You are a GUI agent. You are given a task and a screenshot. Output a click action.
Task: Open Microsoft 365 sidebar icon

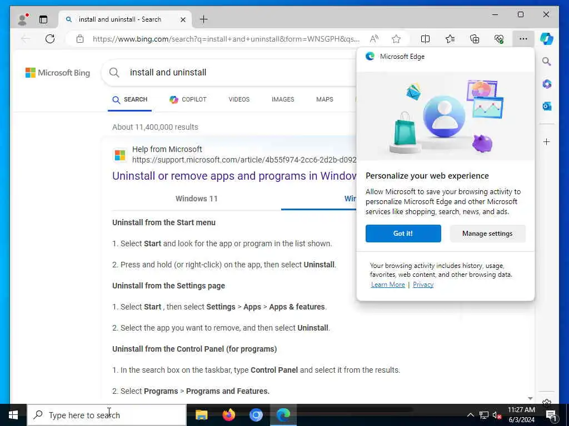(x=547, y=84)
